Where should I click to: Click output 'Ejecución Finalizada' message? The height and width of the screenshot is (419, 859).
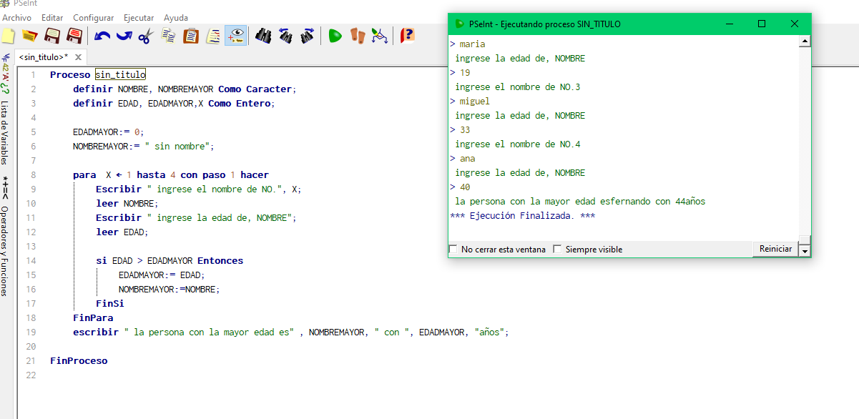[x=523, y=216]
